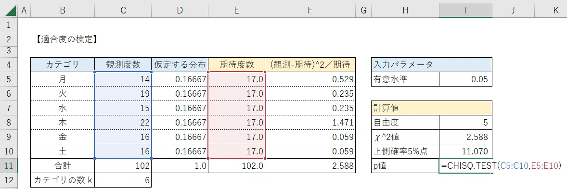Click the 入力パラメータ header cell
Viewport: 567px width, 189px height.
[x=432, y=65]
